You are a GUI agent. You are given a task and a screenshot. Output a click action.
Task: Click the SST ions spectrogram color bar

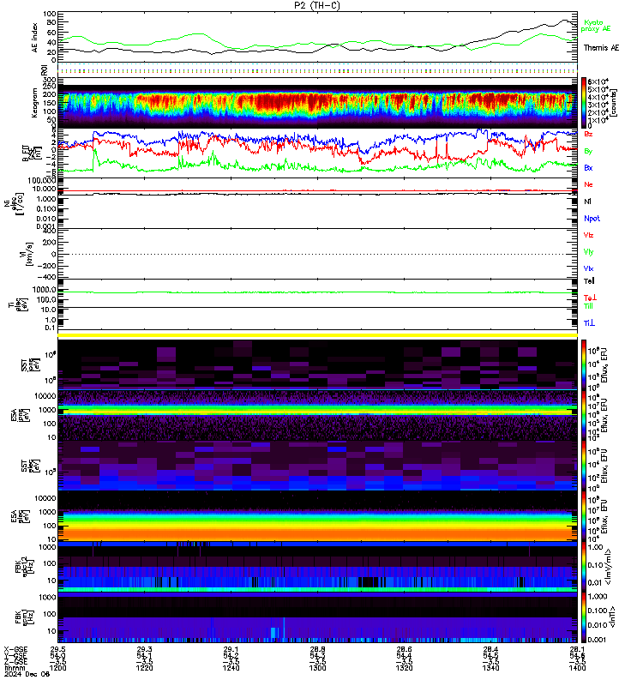pos(584,364)
